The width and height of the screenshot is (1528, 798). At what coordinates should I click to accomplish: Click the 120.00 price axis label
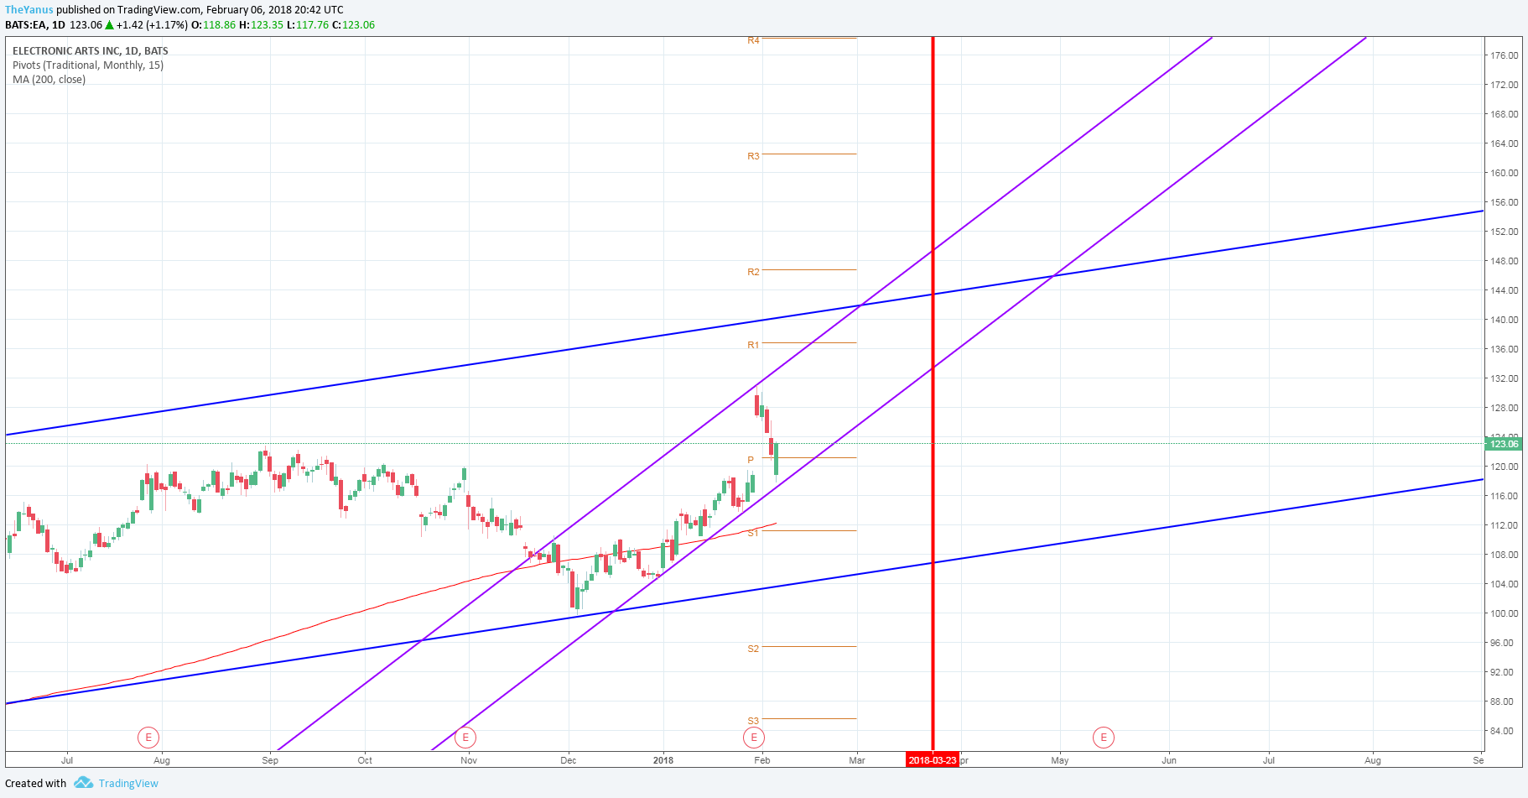1504,467
